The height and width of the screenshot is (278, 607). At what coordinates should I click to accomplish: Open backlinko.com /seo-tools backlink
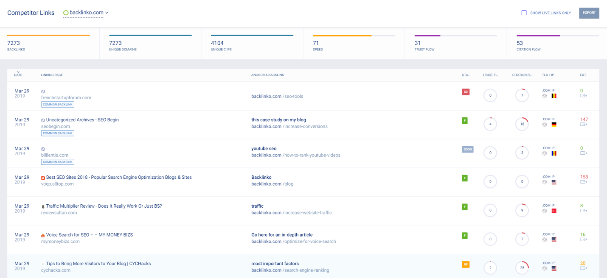tap(277, 96)
